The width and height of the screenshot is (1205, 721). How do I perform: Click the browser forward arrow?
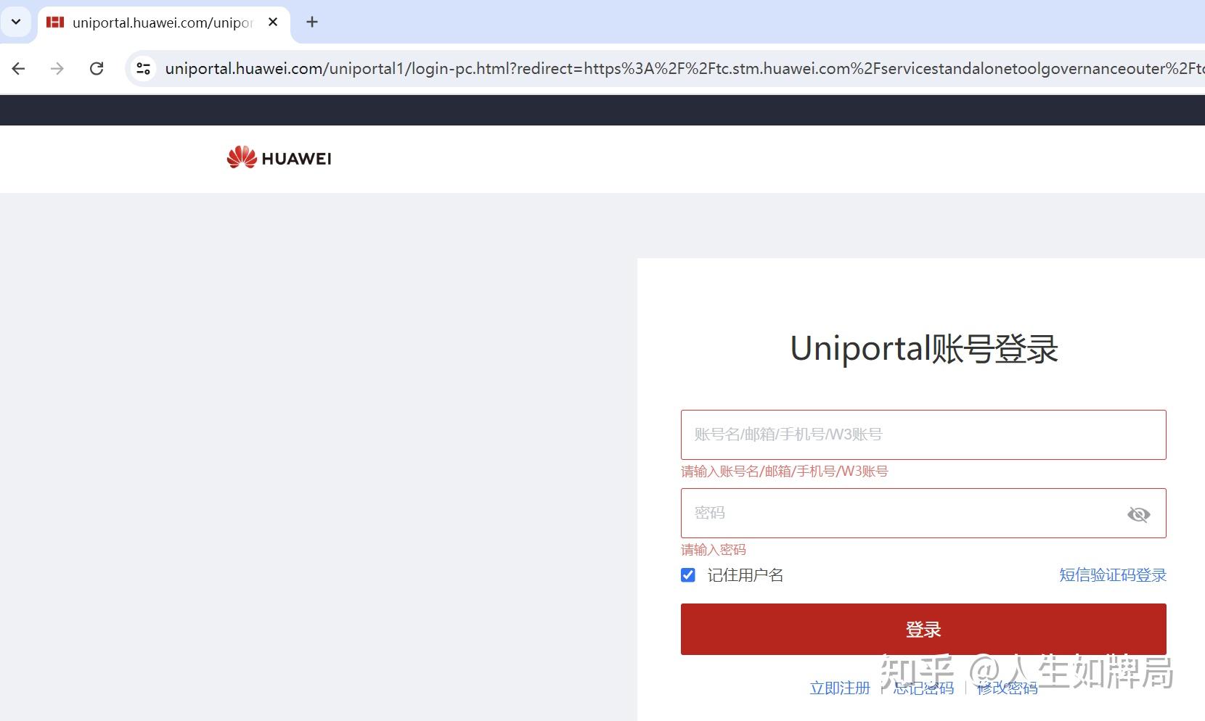tap(57, 68)
